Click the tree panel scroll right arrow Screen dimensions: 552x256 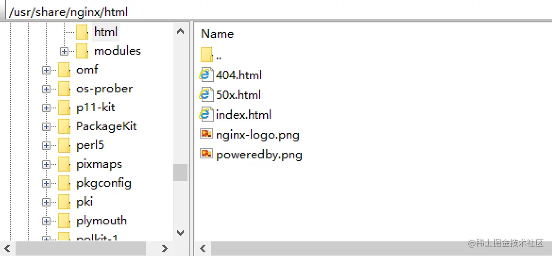(164, 248)
